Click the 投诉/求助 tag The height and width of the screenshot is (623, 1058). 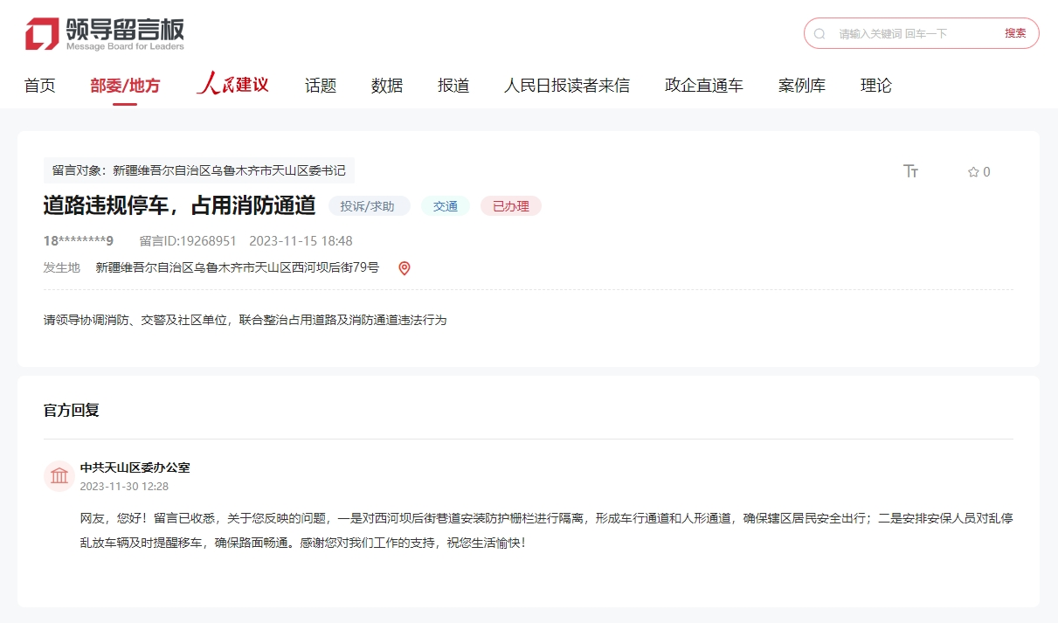point(369,206)
